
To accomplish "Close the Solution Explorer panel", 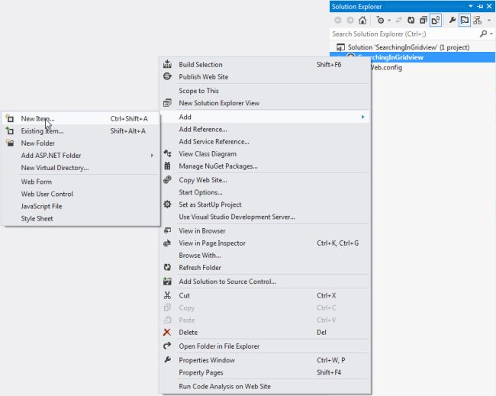I will (489, 6).
